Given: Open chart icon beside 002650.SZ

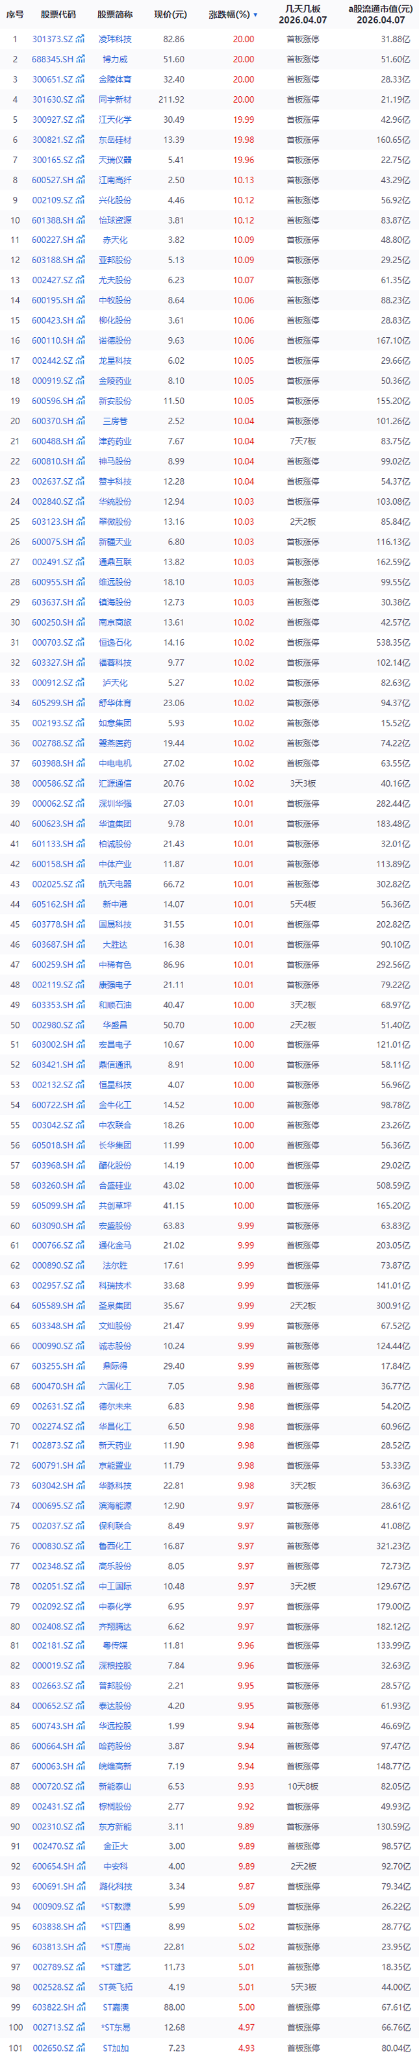Looking at the screenshot, I should (80, 2047).
